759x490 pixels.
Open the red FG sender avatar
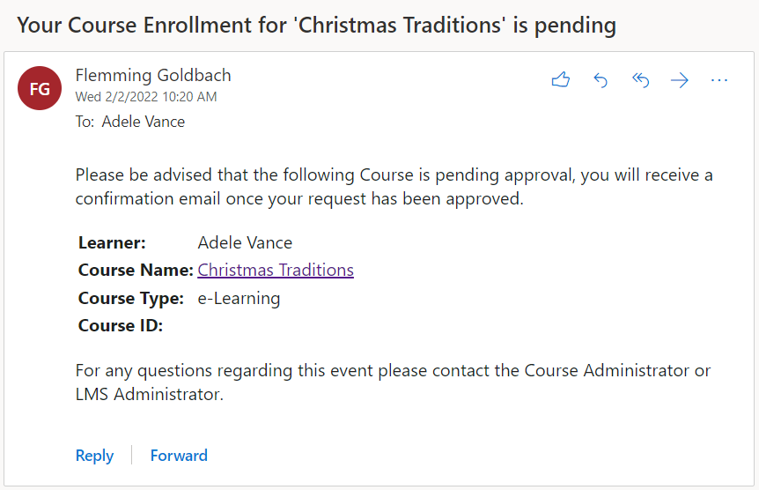(40, 88)
